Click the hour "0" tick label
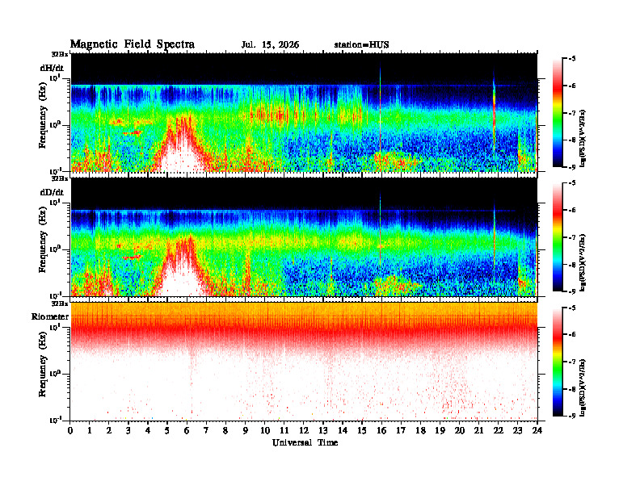Image resolution: width=640 pixels, height=494 pixels. coord(70,430)
